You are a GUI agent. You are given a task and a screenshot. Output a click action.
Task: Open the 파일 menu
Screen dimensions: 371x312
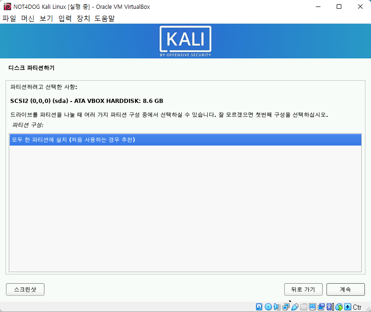click(9, 18)
